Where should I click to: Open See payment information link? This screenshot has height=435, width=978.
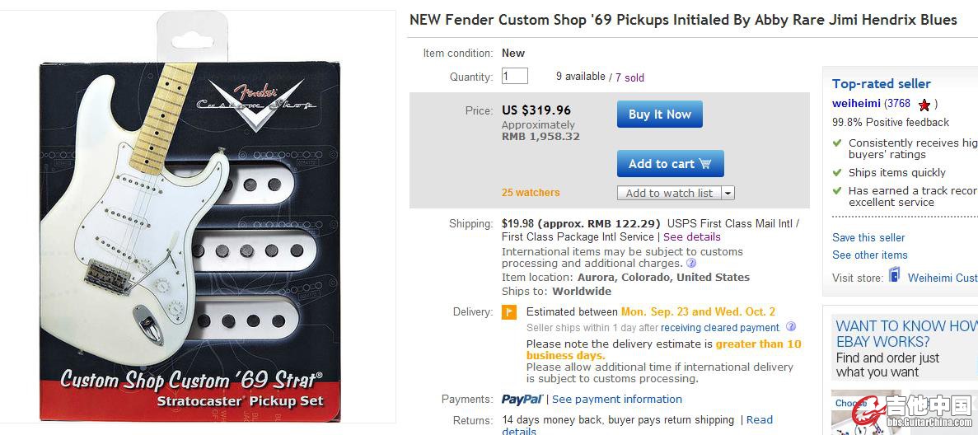[x=617, y=400]
